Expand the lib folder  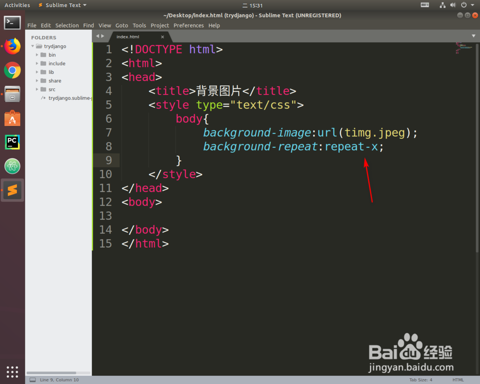click(37, 72)
